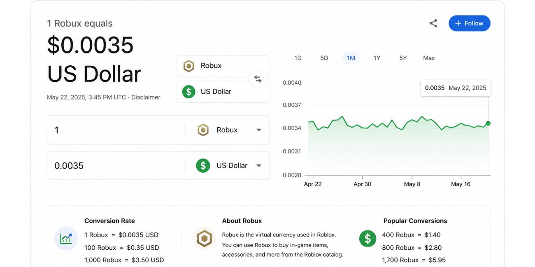Select the 1M chart range

point(351,58)
